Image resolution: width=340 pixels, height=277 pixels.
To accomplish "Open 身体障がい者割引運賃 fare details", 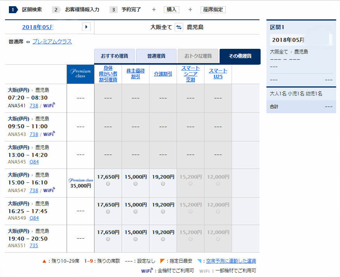I will (x=108, y=74).
